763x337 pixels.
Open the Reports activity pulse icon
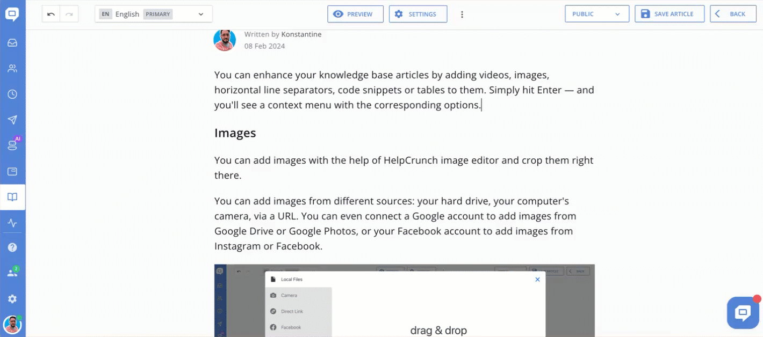coord(12,223)
